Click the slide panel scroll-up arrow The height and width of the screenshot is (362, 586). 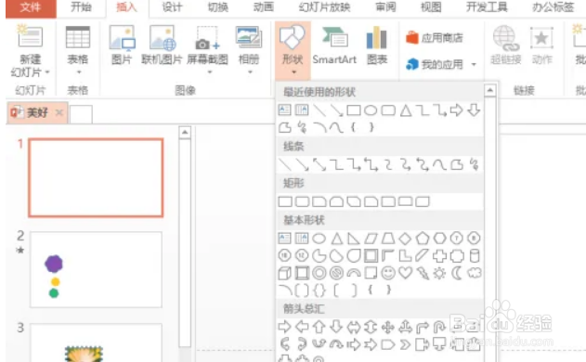pos(185,133)
